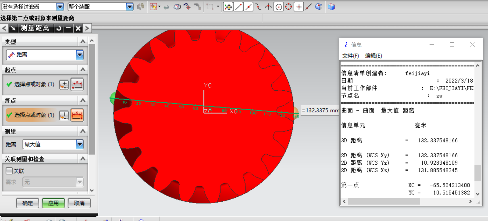Open the 整个装配 selection scope dropdown
This screenshot has width=488, height=221.
click(x=130, y=6)
